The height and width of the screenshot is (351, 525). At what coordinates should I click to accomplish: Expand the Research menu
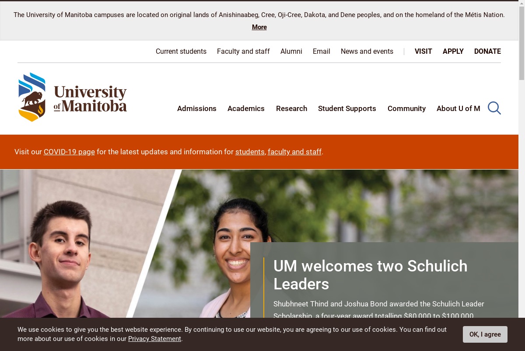pyautogui.click(x=291, y=108)
